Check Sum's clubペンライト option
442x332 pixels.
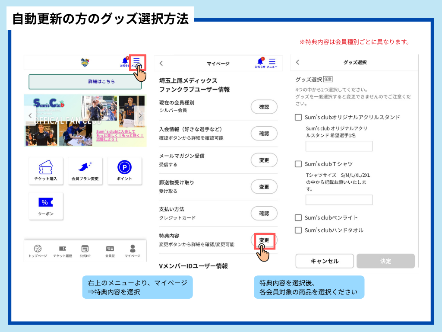pos(298,218)
